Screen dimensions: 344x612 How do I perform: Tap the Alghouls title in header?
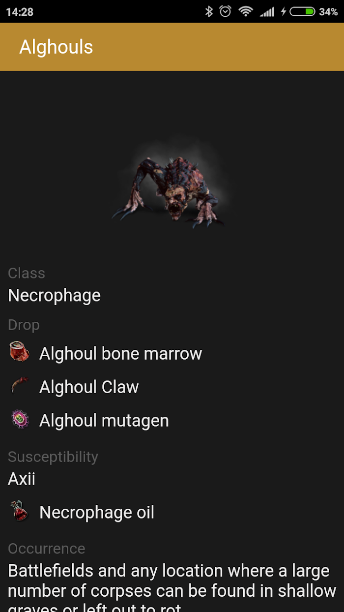point(56,47)
